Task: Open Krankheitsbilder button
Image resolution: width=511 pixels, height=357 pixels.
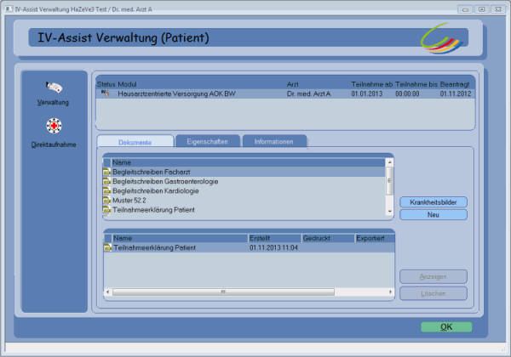Action: (x=433, y=202)
